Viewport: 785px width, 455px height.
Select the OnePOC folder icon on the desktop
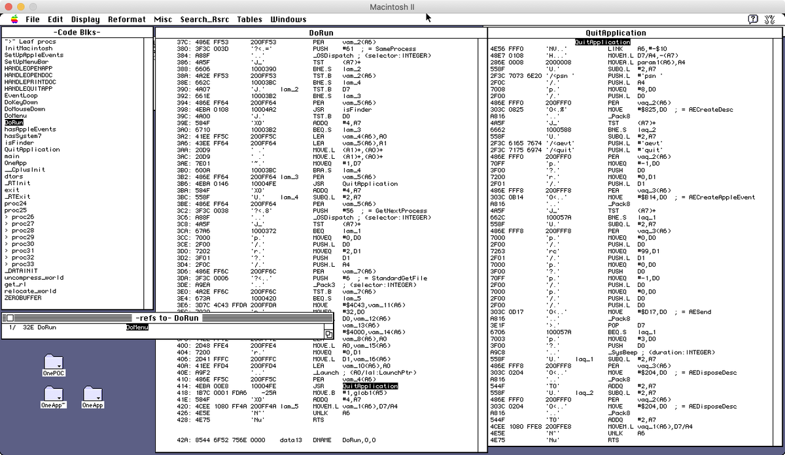click(x=54, y=366)
